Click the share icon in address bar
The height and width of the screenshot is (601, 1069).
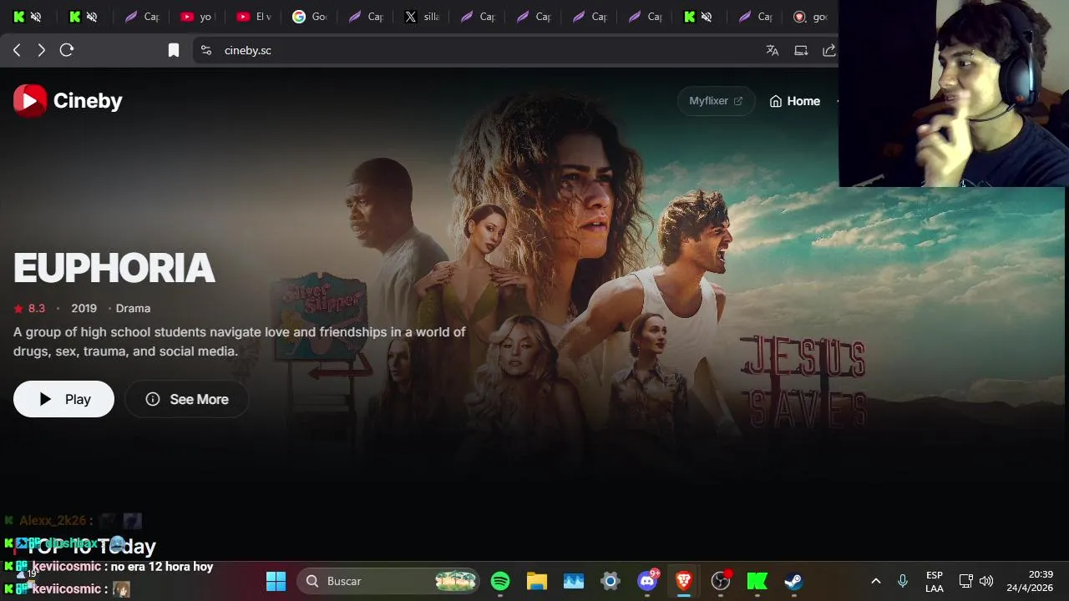829,50
